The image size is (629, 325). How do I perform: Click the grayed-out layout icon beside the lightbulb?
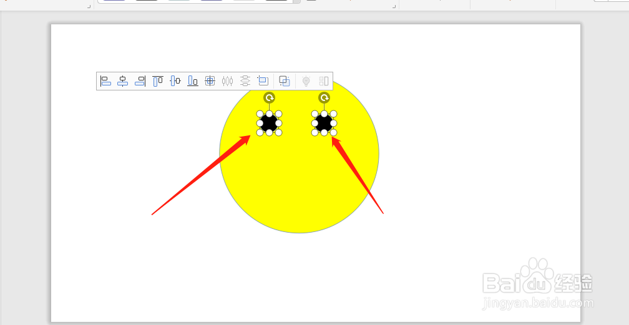(324, 81)
